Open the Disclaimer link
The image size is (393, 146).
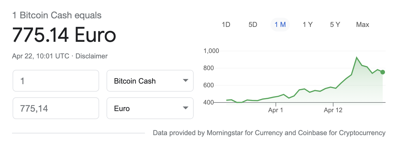[91, 56]
